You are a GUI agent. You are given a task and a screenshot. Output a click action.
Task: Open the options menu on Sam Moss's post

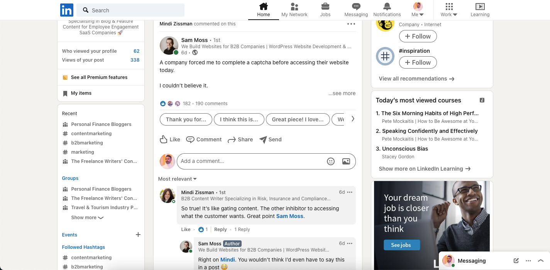click(351, 23)
